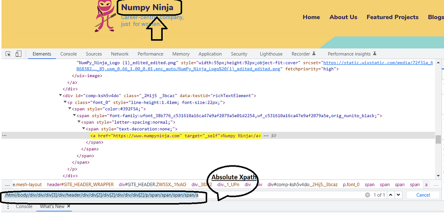This screenshot has width=444, height=213.
Task: Jump to previous search match with up chevron
Action: 390,195
